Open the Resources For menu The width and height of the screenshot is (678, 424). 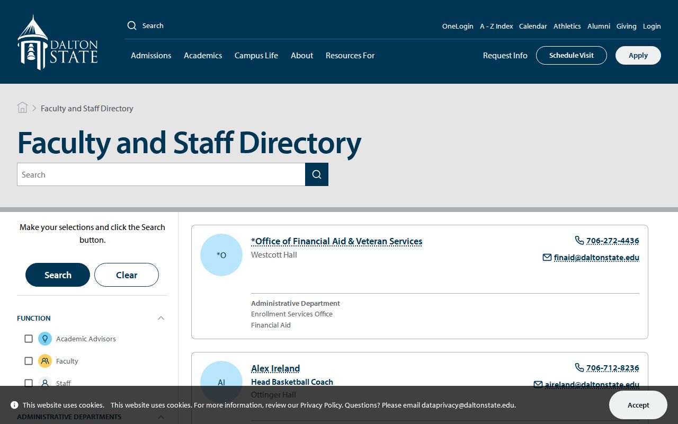(350, 55)
